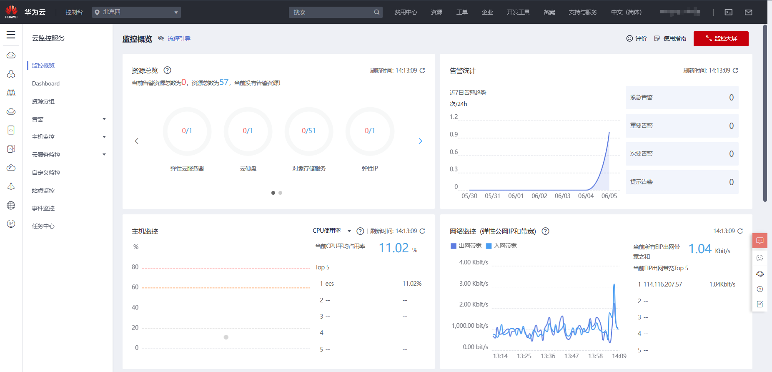
Task: Open 费用中心 in header
Action: point(406,12)
